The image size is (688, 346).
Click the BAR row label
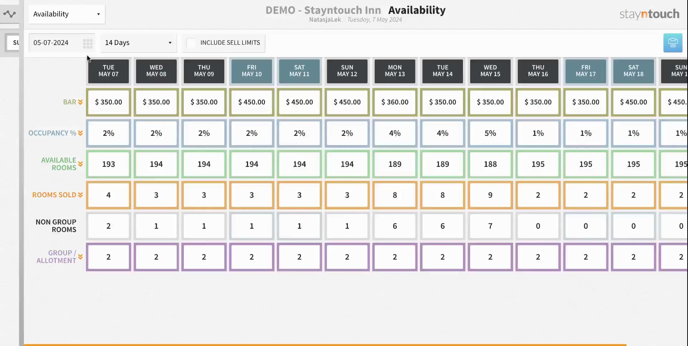(x=70, y=102)
